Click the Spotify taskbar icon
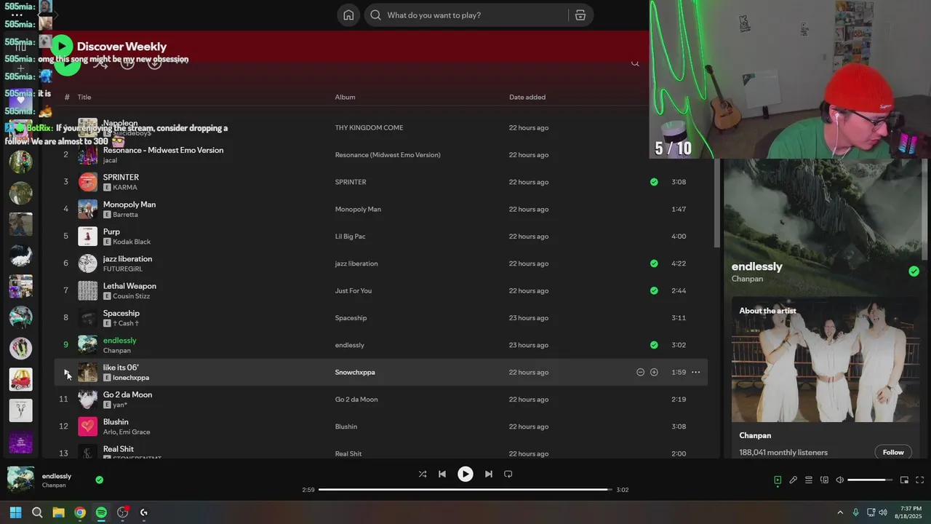 pos(101,512)
